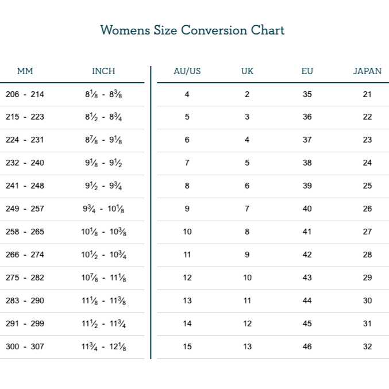Select EU size 44 cell

[307, 301]
